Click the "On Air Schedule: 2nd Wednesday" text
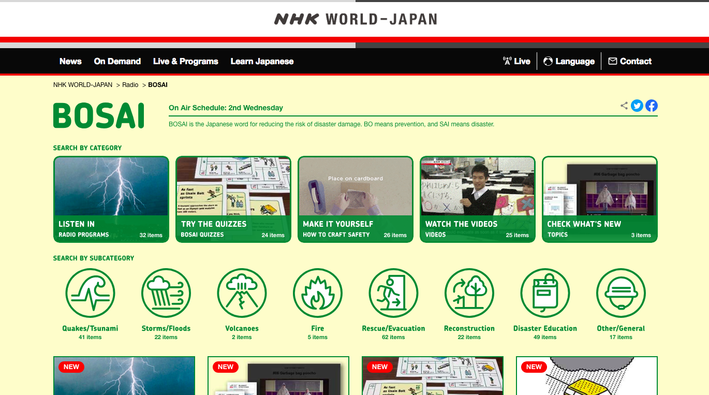709x395 pixels. (x=226, y=108)
